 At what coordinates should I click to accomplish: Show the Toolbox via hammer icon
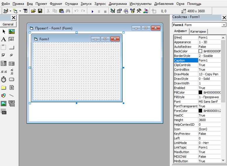[x=139, y=11]
